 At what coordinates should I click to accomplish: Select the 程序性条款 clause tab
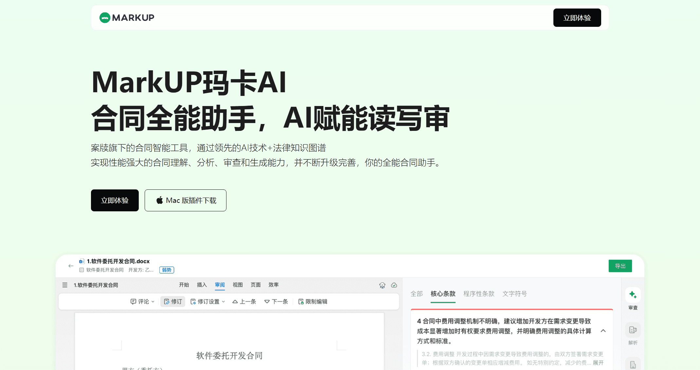click(x=479, y=293)
